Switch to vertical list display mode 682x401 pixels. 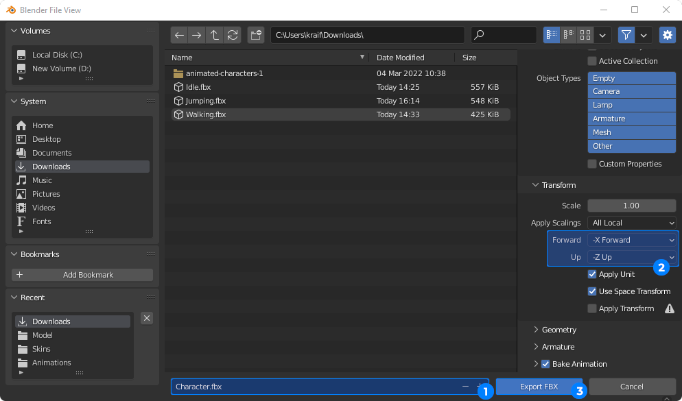[x=552, y=35]
